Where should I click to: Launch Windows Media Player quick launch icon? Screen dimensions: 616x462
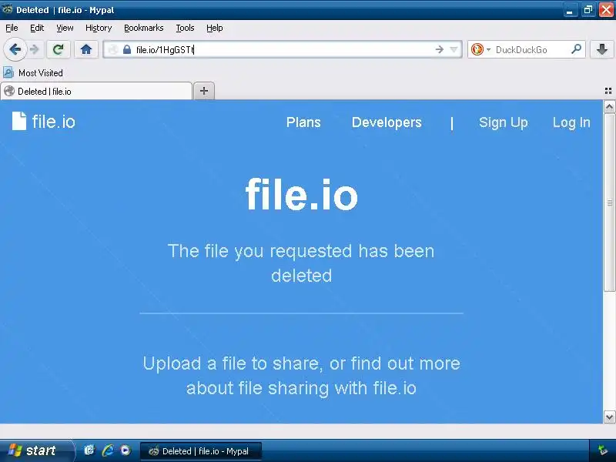click(126, 450)
